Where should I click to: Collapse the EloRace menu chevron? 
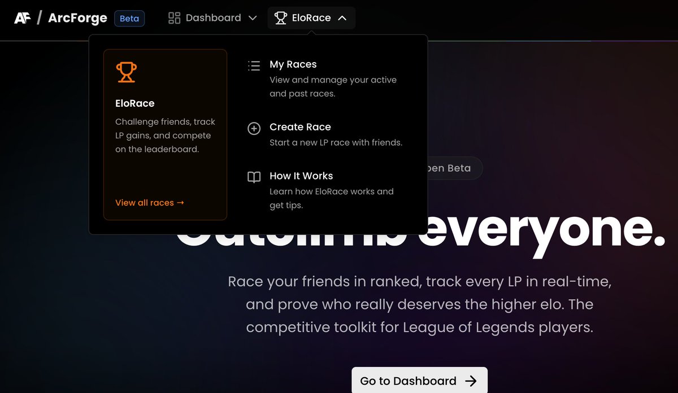342,18
